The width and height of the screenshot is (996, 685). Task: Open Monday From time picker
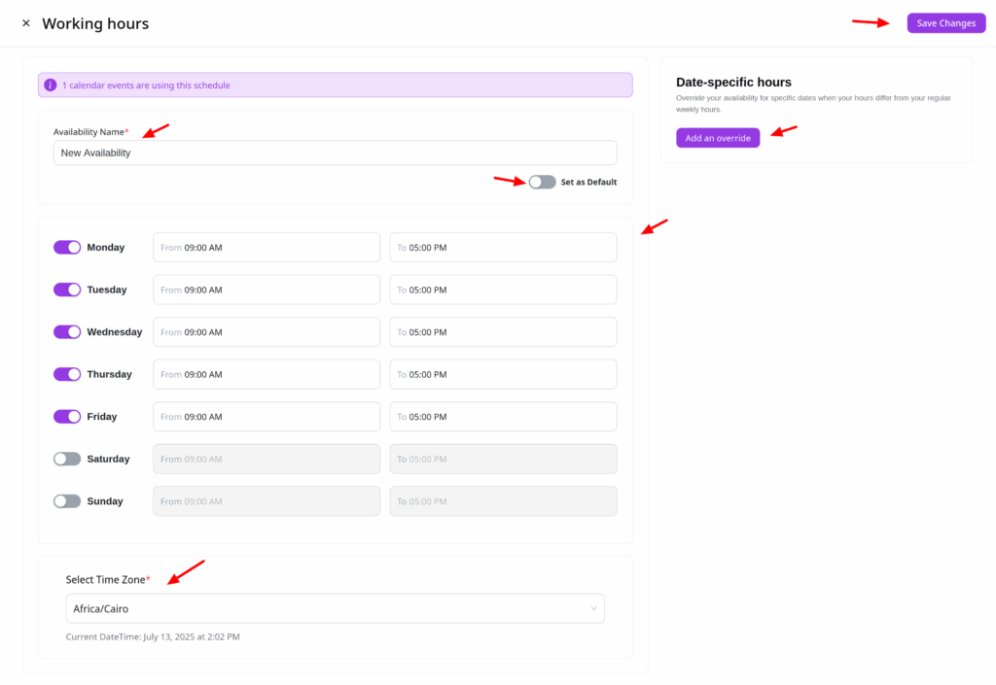(x=266, y=248)
